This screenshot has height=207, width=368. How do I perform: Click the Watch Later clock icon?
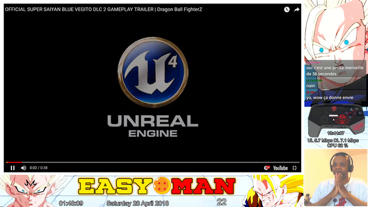[287, 9]
